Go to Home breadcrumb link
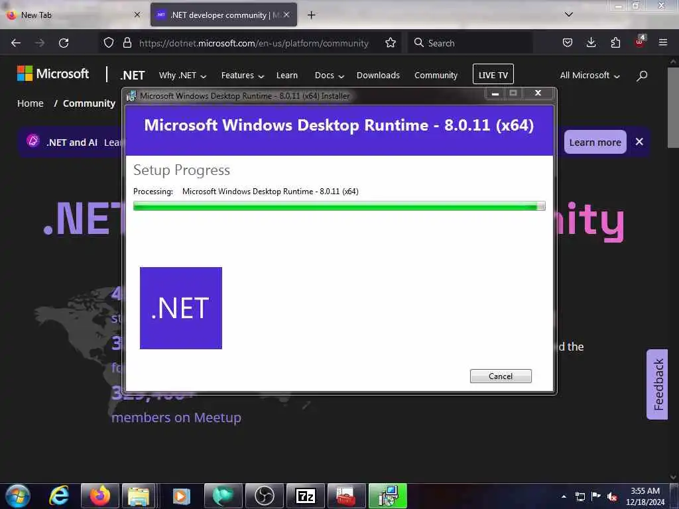The image size is (679, 509). click(x=31, y=103)
